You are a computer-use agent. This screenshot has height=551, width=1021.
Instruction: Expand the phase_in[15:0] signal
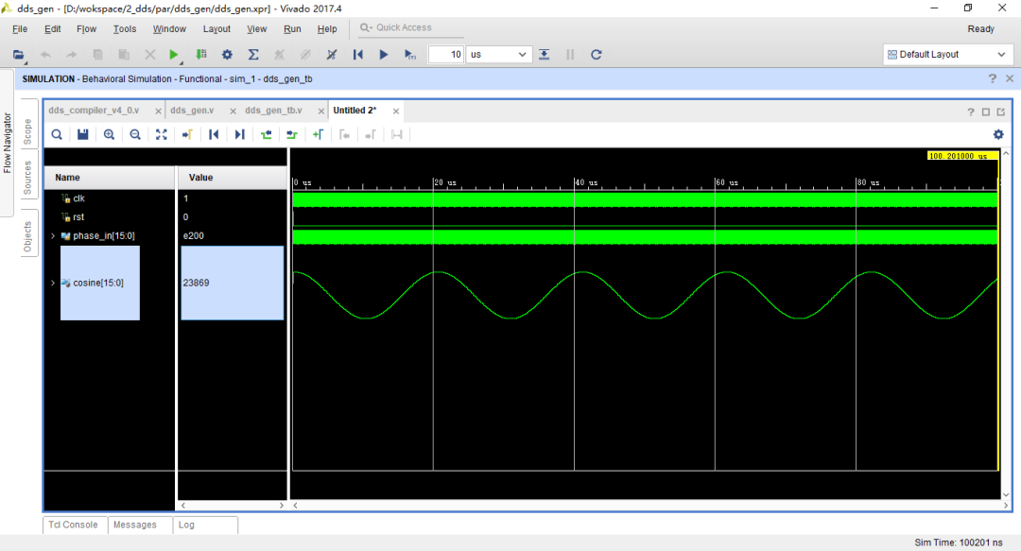click(53, 235)
